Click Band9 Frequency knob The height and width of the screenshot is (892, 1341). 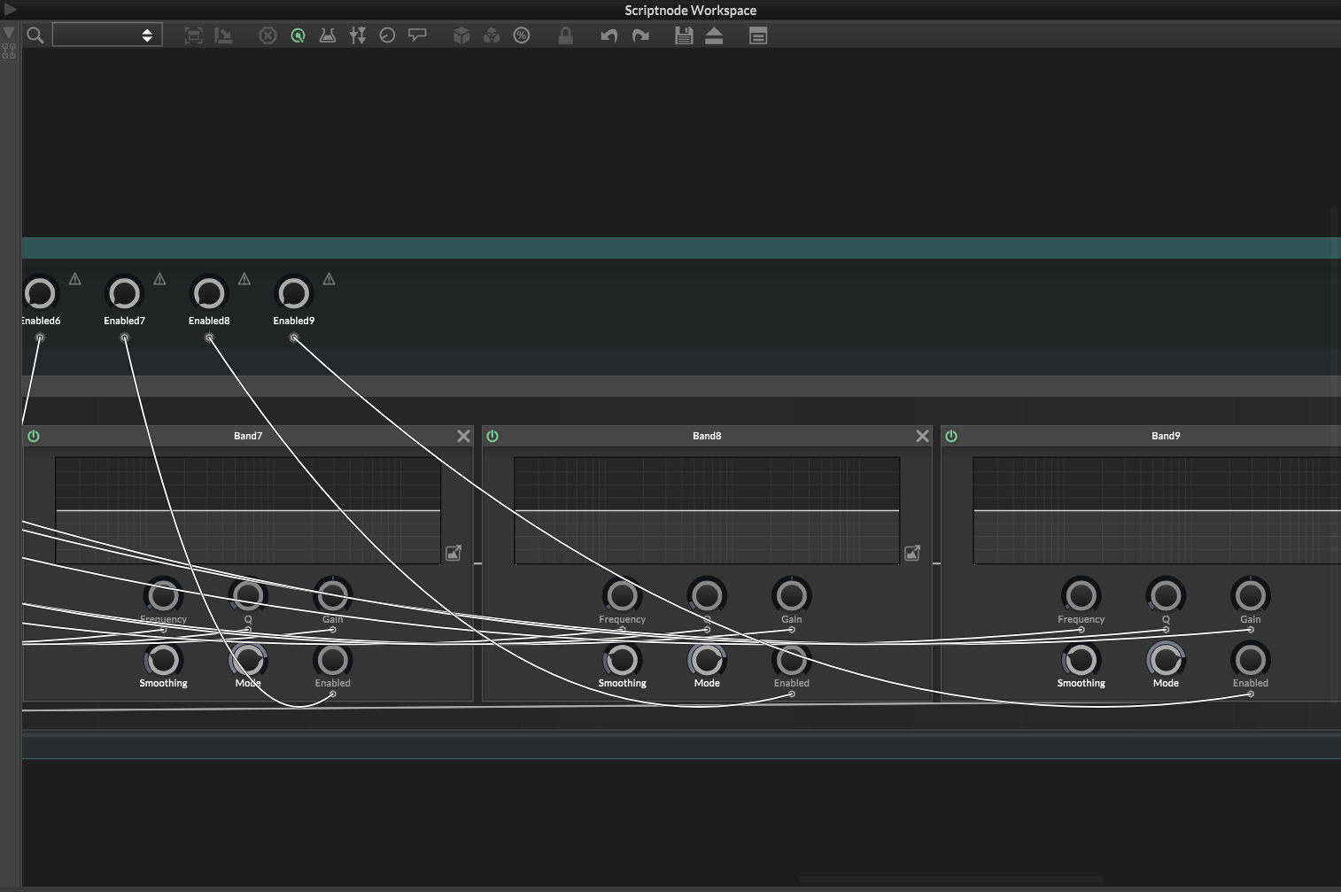pyautogui.click(x=1081, y=595)
